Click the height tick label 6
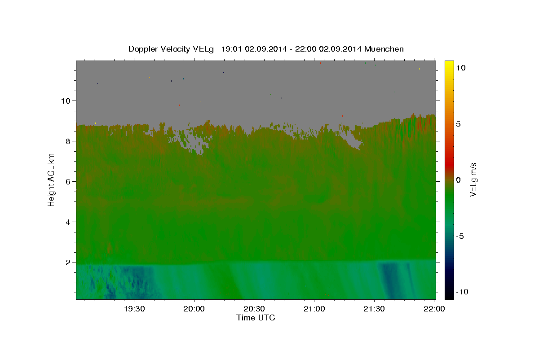The height and width of the screenshot is (359, 539). tap(68, 181)
